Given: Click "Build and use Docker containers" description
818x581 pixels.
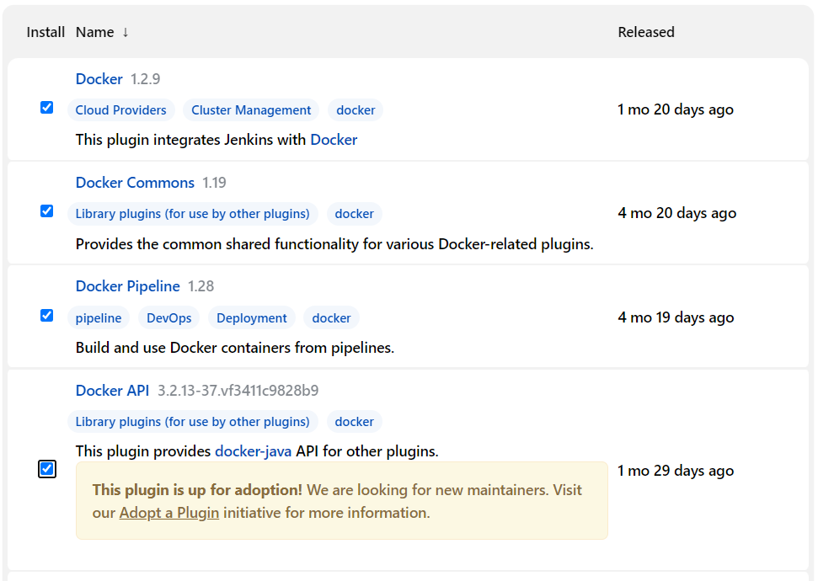Looking at the screenshot, I should pos(235,348).
